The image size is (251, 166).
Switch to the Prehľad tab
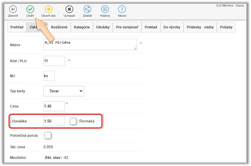[x=17, y=27]
